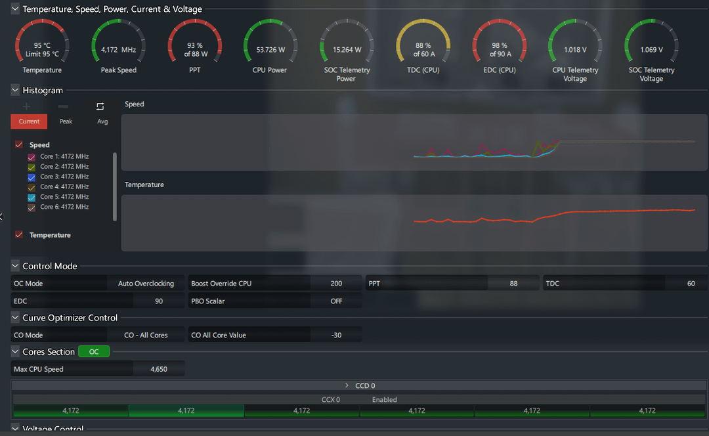The image size is (709, 436).
Task: Click the Temperature gauge dial
Action: (x=42, y=46)
